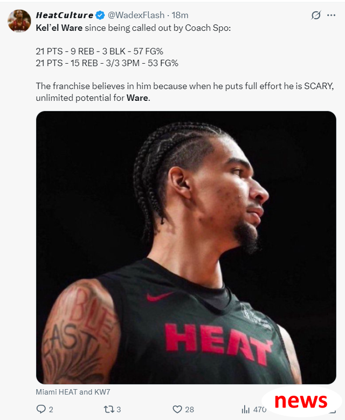Click the Miami HEAT and KW7 tag

(73, 392)
